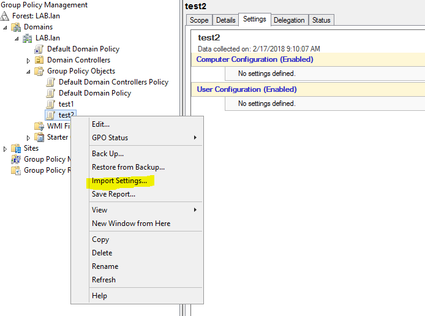
Task: Switch to the Scope tab
Action: 199,20
